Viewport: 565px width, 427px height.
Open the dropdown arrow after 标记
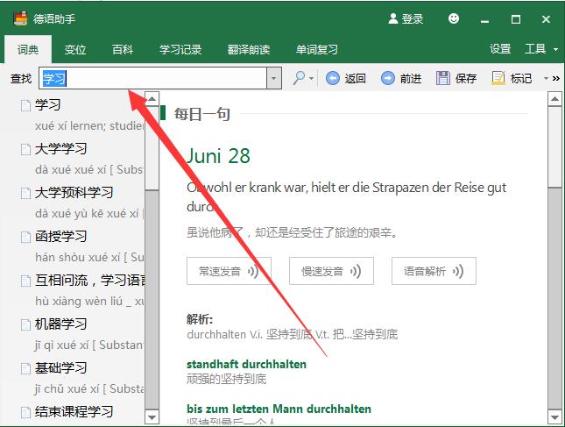[547, 78]
